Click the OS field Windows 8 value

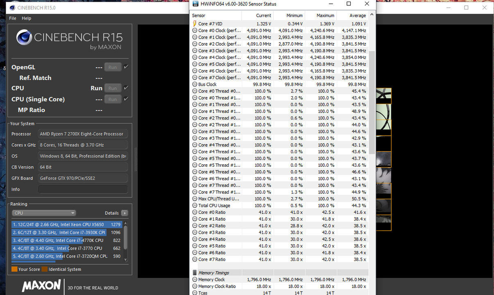click(83, 156)
